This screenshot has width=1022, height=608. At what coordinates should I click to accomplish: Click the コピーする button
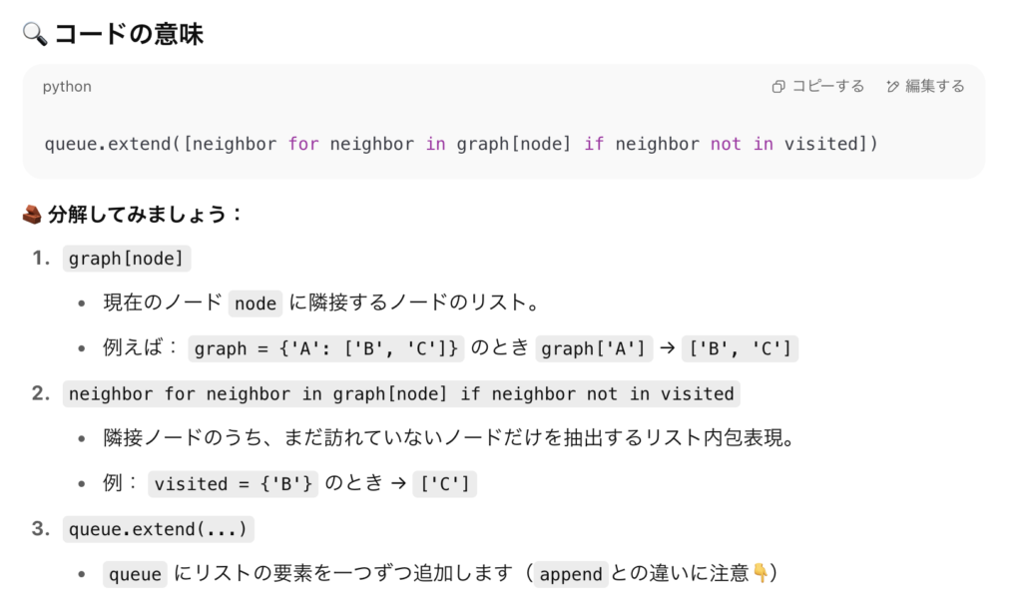coord(818,86)
